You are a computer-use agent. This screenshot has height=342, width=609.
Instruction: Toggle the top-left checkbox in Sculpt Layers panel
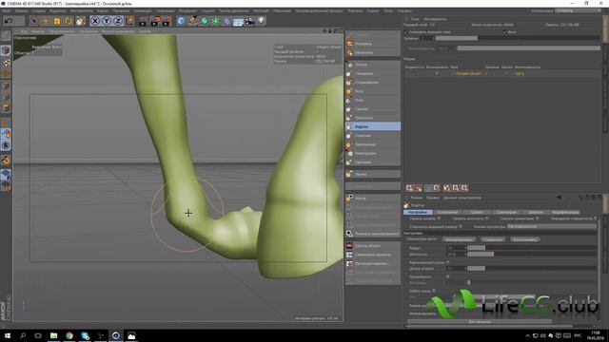pyautogui.click(x=406, y=31)
